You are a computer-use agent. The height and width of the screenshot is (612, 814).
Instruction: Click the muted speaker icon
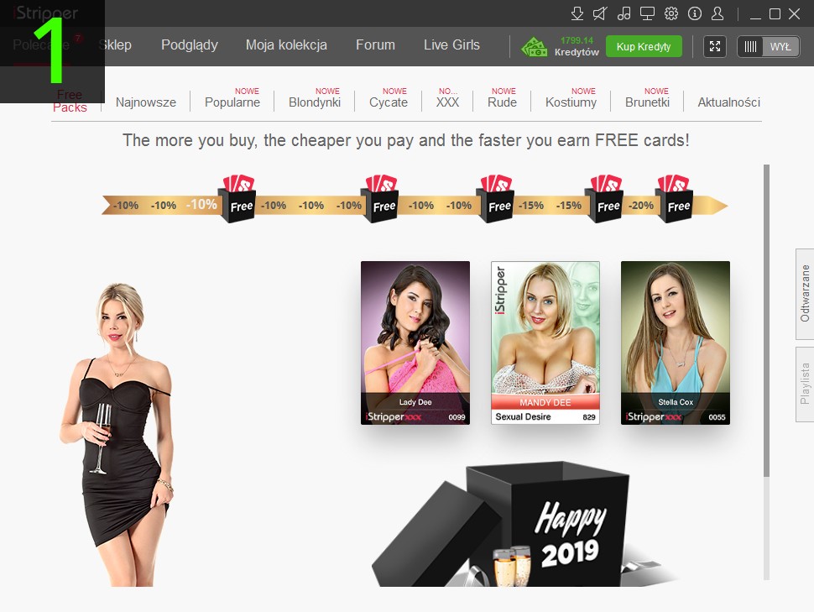[600, 13]
